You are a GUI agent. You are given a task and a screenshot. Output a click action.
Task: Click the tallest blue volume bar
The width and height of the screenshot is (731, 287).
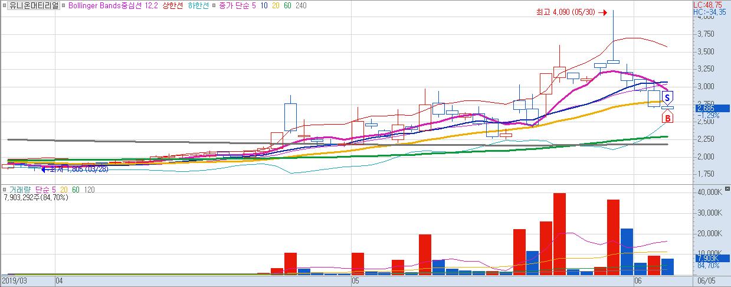click(627, 252)
